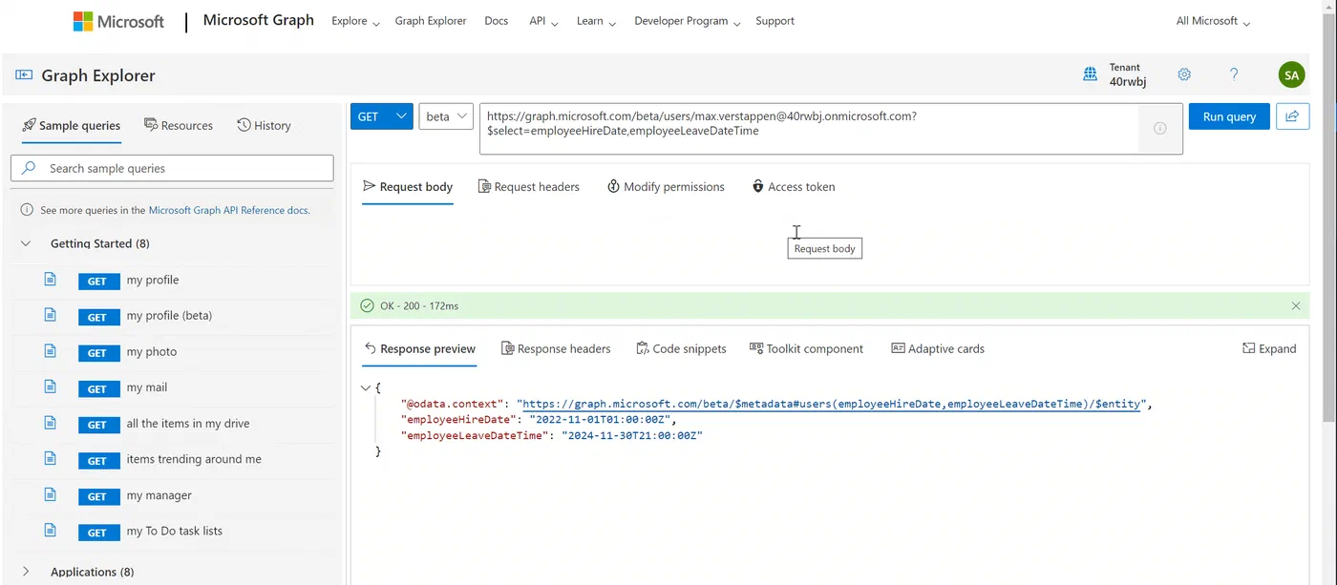Click document icon beside items trending around me
This screenshot has width=1337, height=585.
click(x=51, y=458)
